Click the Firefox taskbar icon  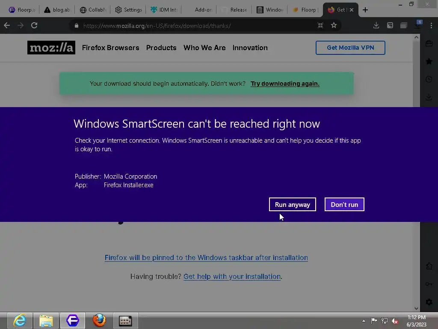pyautogui.click(x=99, y=320)
